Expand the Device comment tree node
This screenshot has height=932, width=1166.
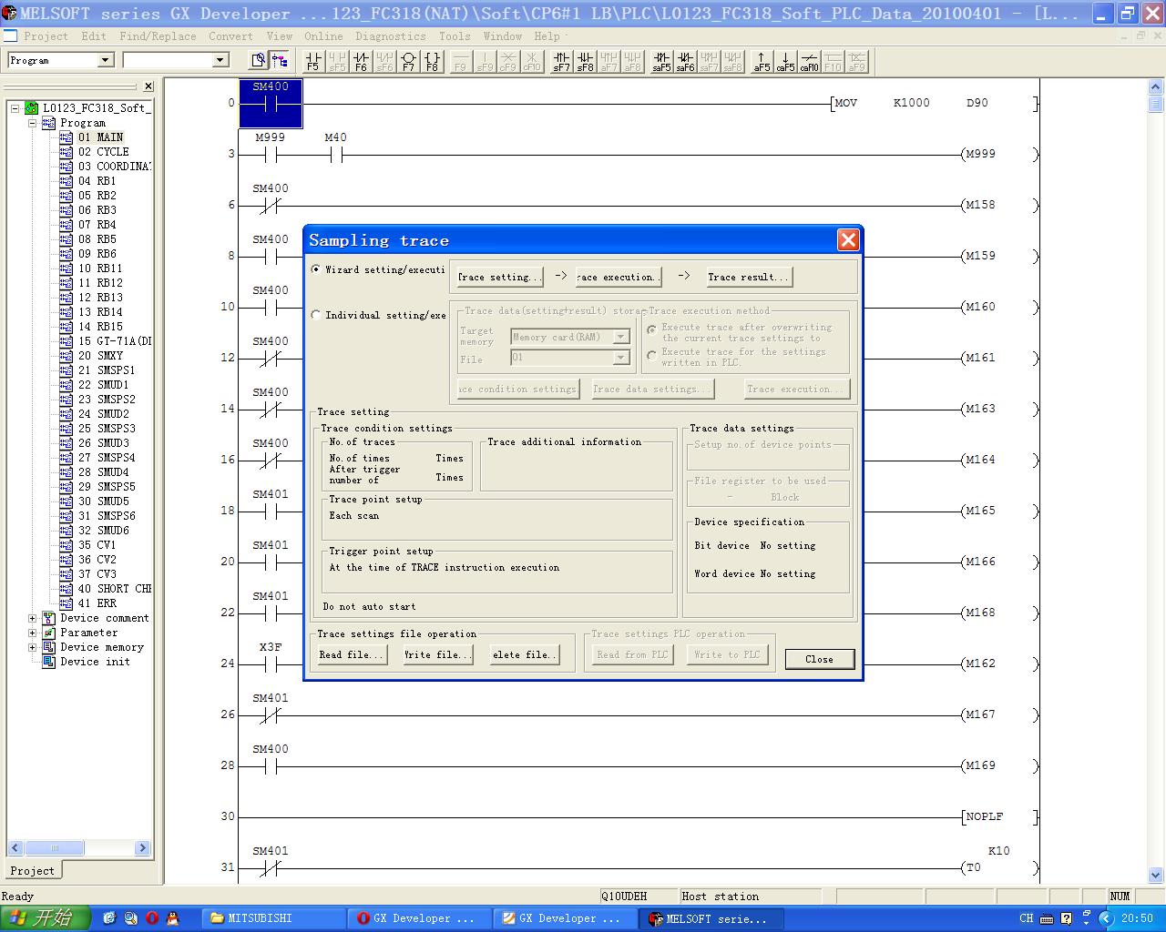33,618
